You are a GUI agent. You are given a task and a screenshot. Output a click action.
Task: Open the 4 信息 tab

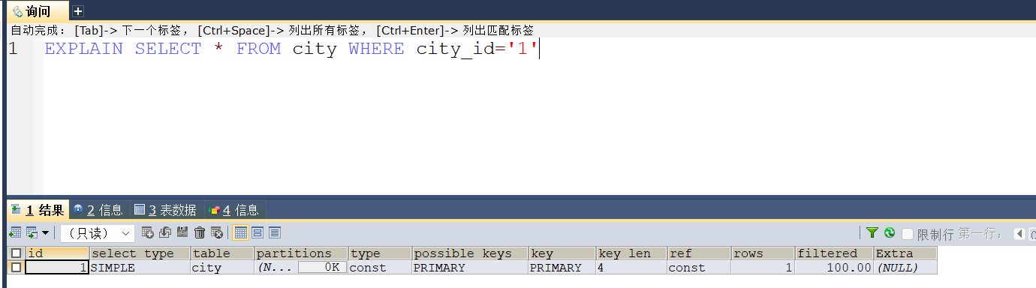233,210
